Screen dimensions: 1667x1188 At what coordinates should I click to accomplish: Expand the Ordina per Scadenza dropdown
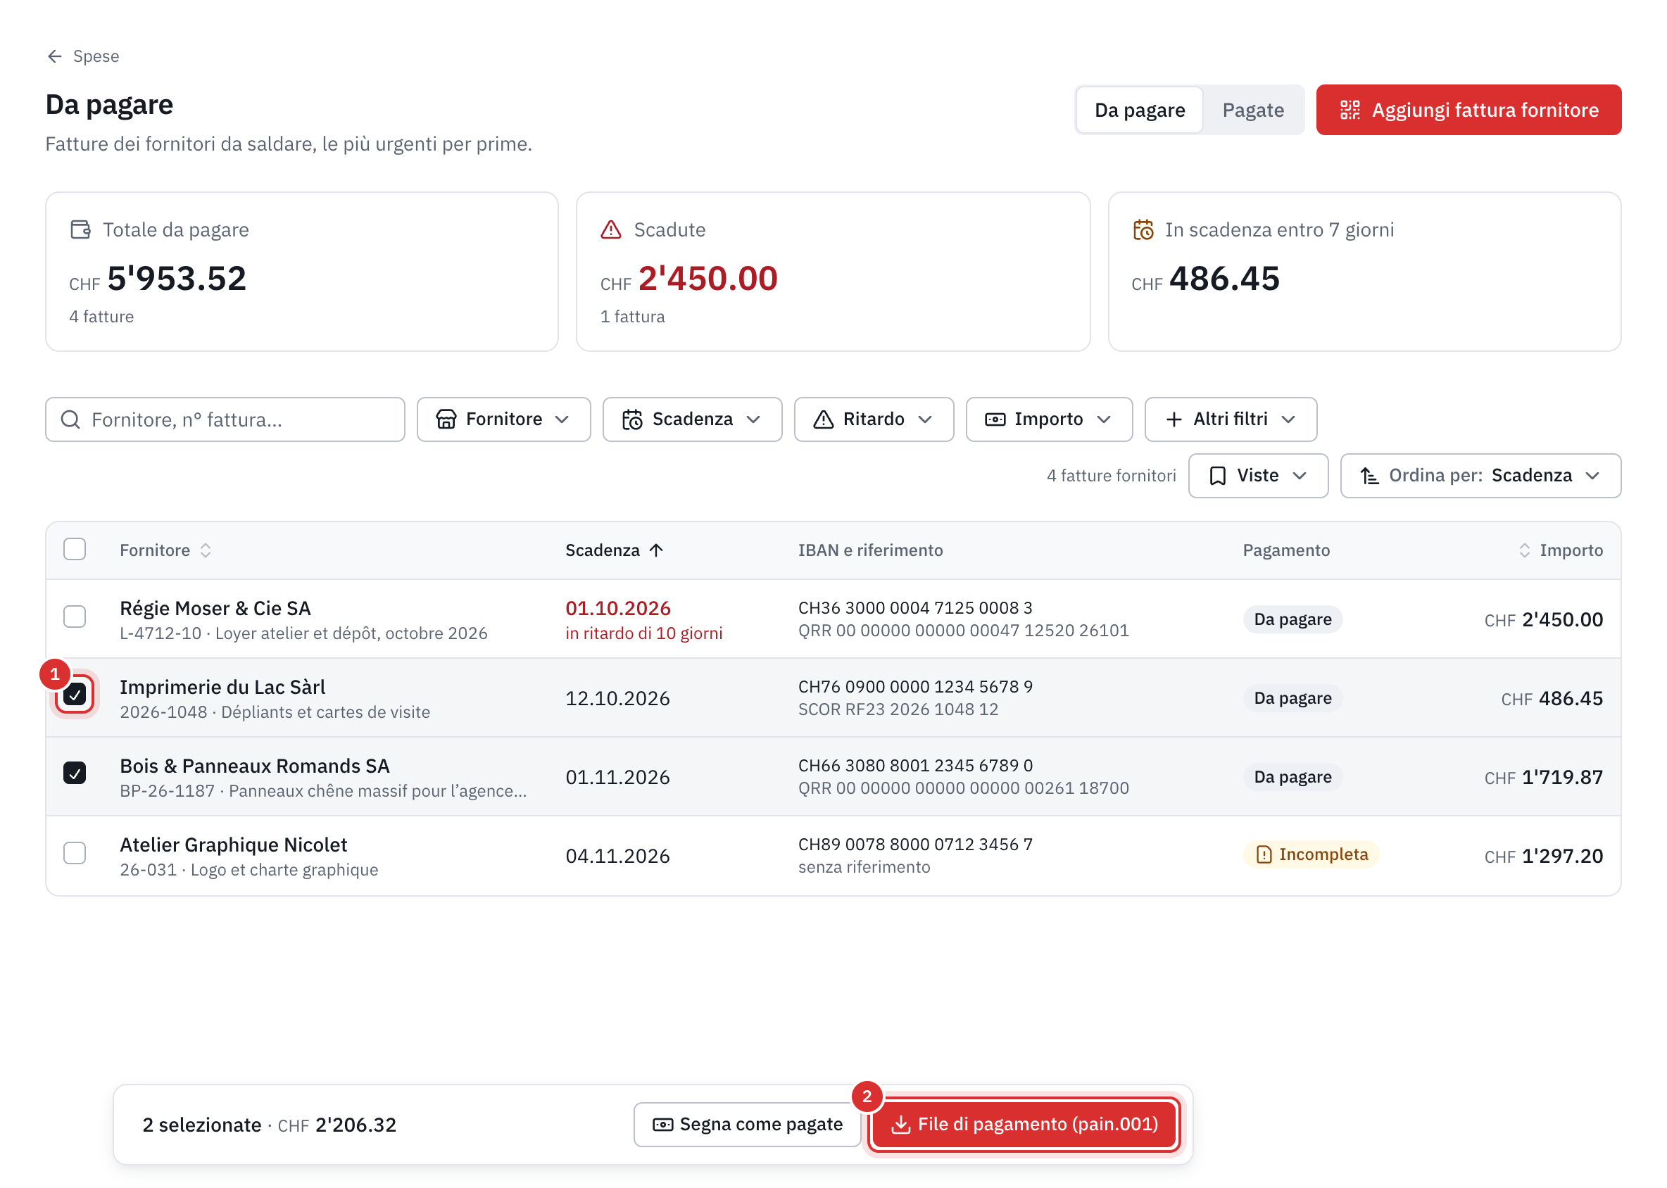click(1480, 476)
